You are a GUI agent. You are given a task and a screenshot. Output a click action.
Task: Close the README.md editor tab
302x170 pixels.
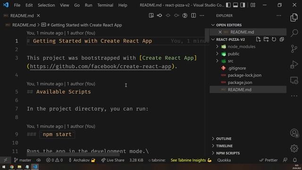pos(38,16)
